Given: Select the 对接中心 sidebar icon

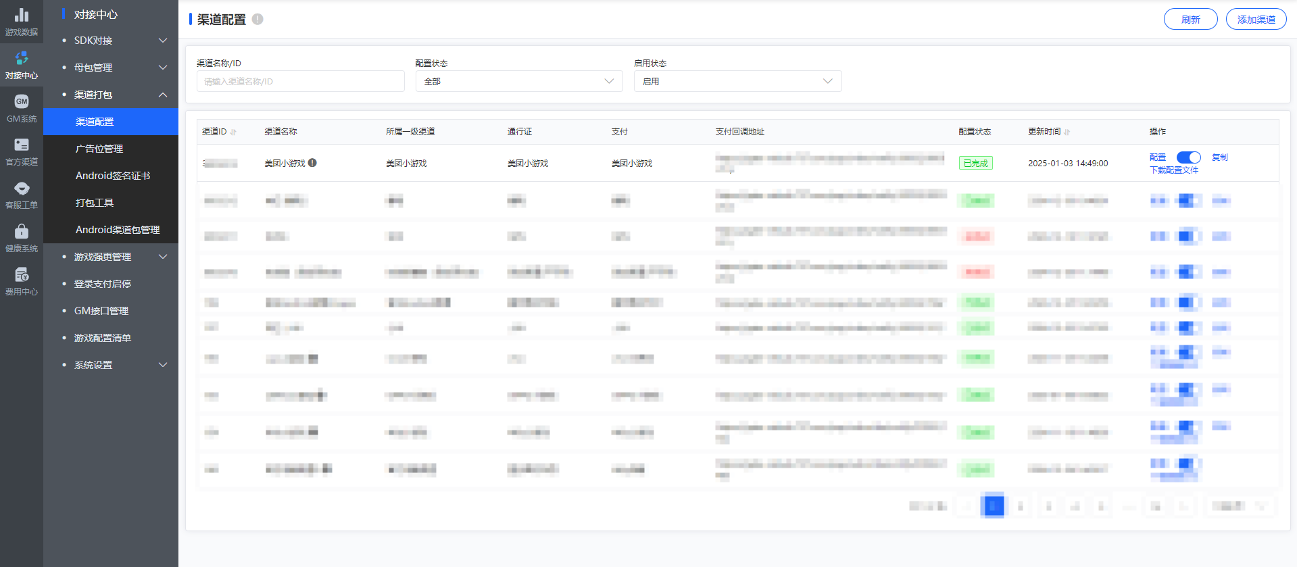Looking at the screenshot, I should pyautogui.click(x=22, y=65).
